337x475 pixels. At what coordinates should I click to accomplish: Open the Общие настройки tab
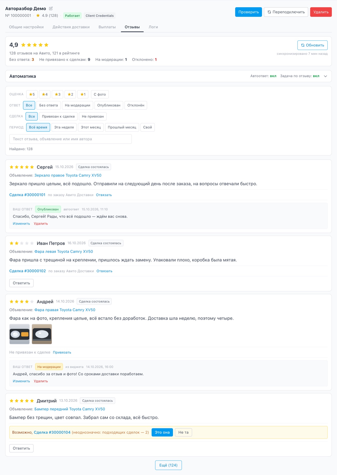[x=26, y=27]
